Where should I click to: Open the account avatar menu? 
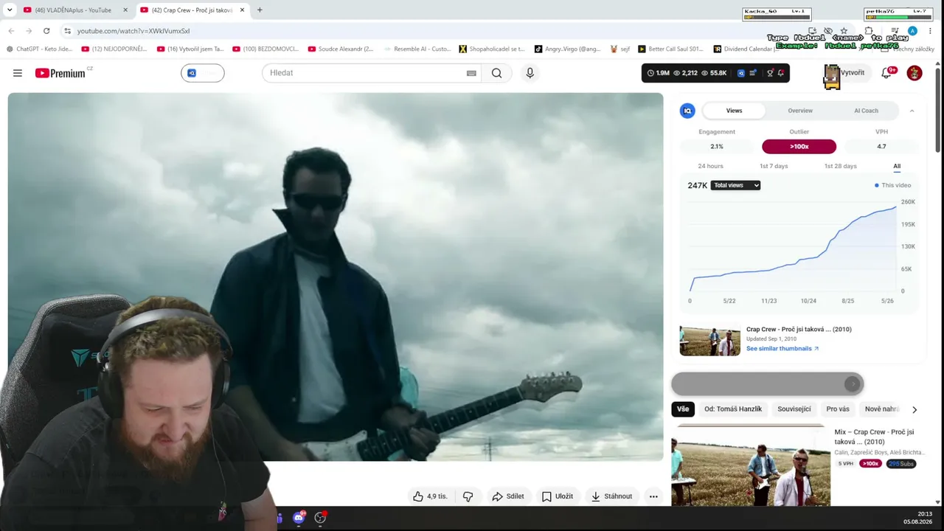coord(914,73)
